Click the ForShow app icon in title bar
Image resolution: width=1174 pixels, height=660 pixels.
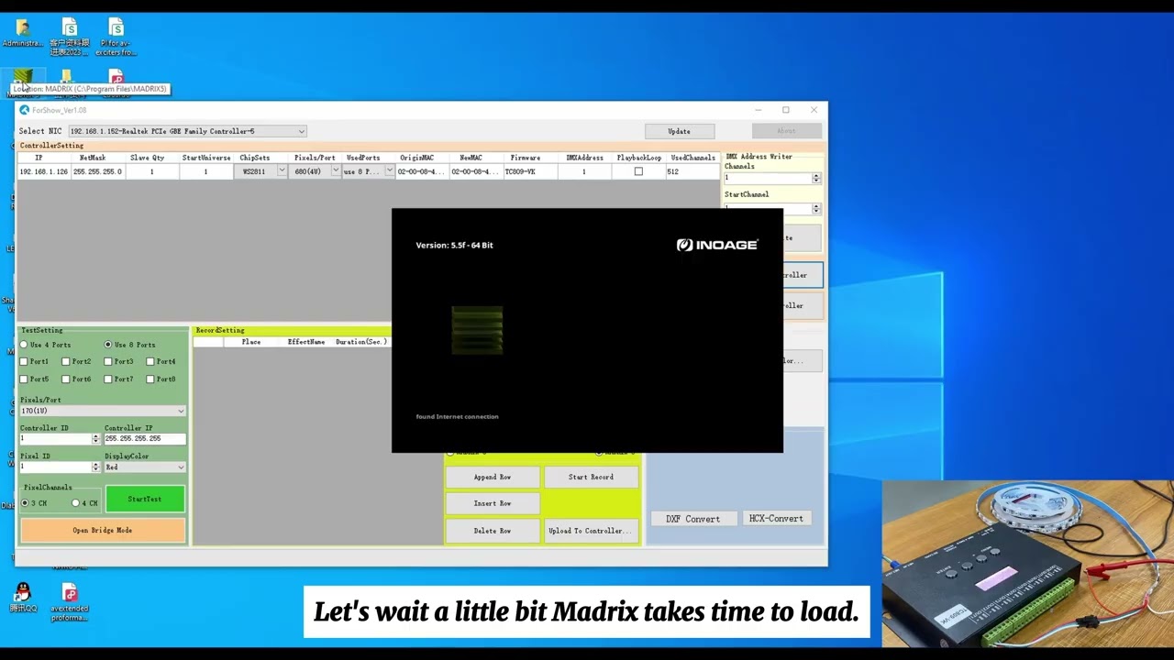tap(24, 110)
